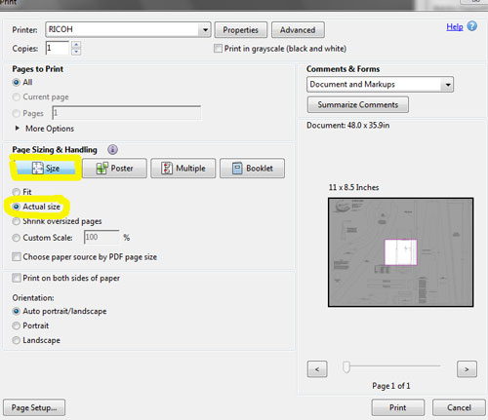Open the blue Help question mark icon

pyautogui.click(x=472, y=26)
